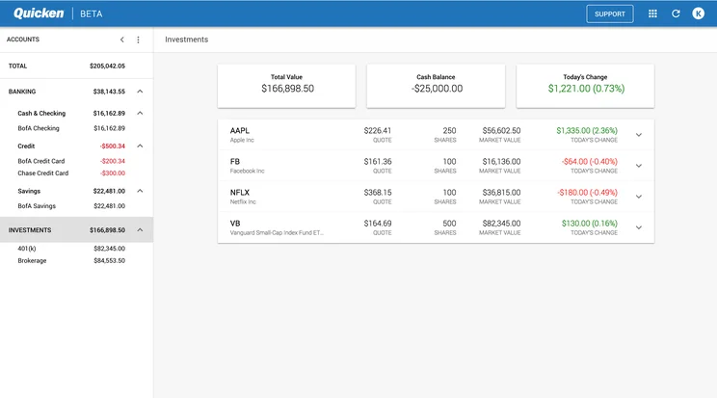The height and width of the screenshot is (398, 717).
Task: Click the AAPL 250 shares value
Action: tap(449, 131)
